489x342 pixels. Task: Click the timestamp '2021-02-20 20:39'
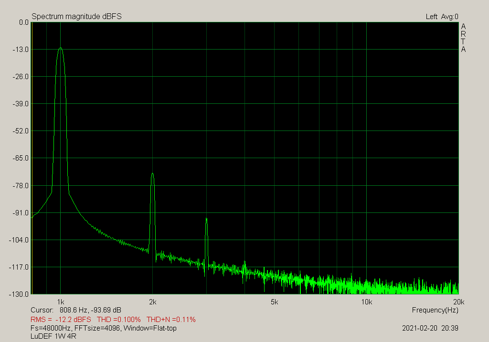click(430, 328)
